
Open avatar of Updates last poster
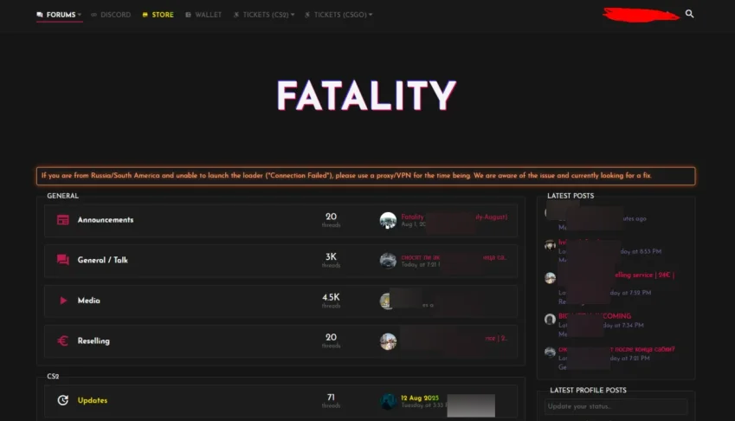388,401
